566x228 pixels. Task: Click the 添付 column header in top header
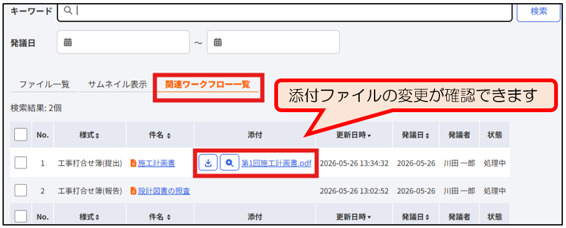pos(255,135)
